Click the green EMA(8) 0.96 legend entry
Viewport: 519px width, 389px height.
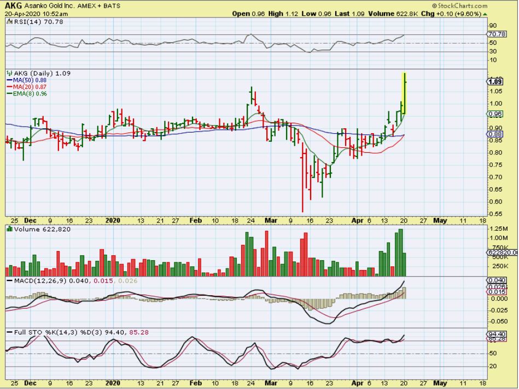[26, 94]
